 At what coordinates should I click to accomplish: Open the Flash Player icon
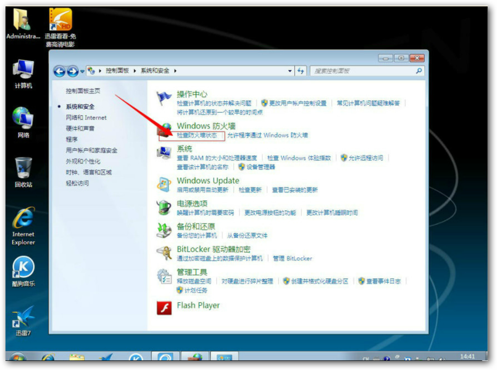point(164,307)
